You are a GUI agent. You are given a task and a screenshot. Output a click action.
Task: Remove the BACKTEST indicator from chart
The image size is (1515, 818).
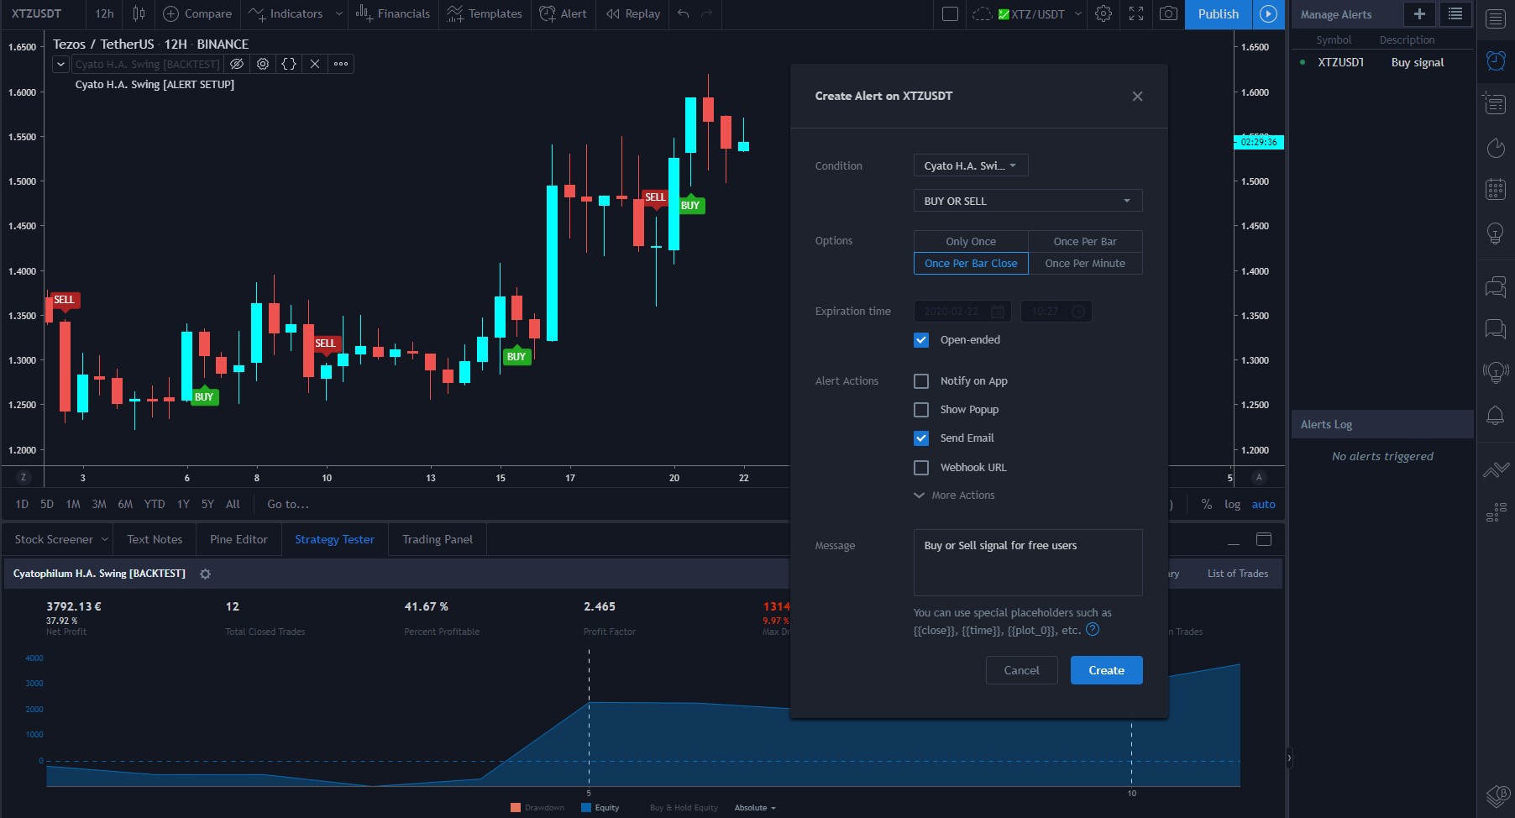pos(315,64)
